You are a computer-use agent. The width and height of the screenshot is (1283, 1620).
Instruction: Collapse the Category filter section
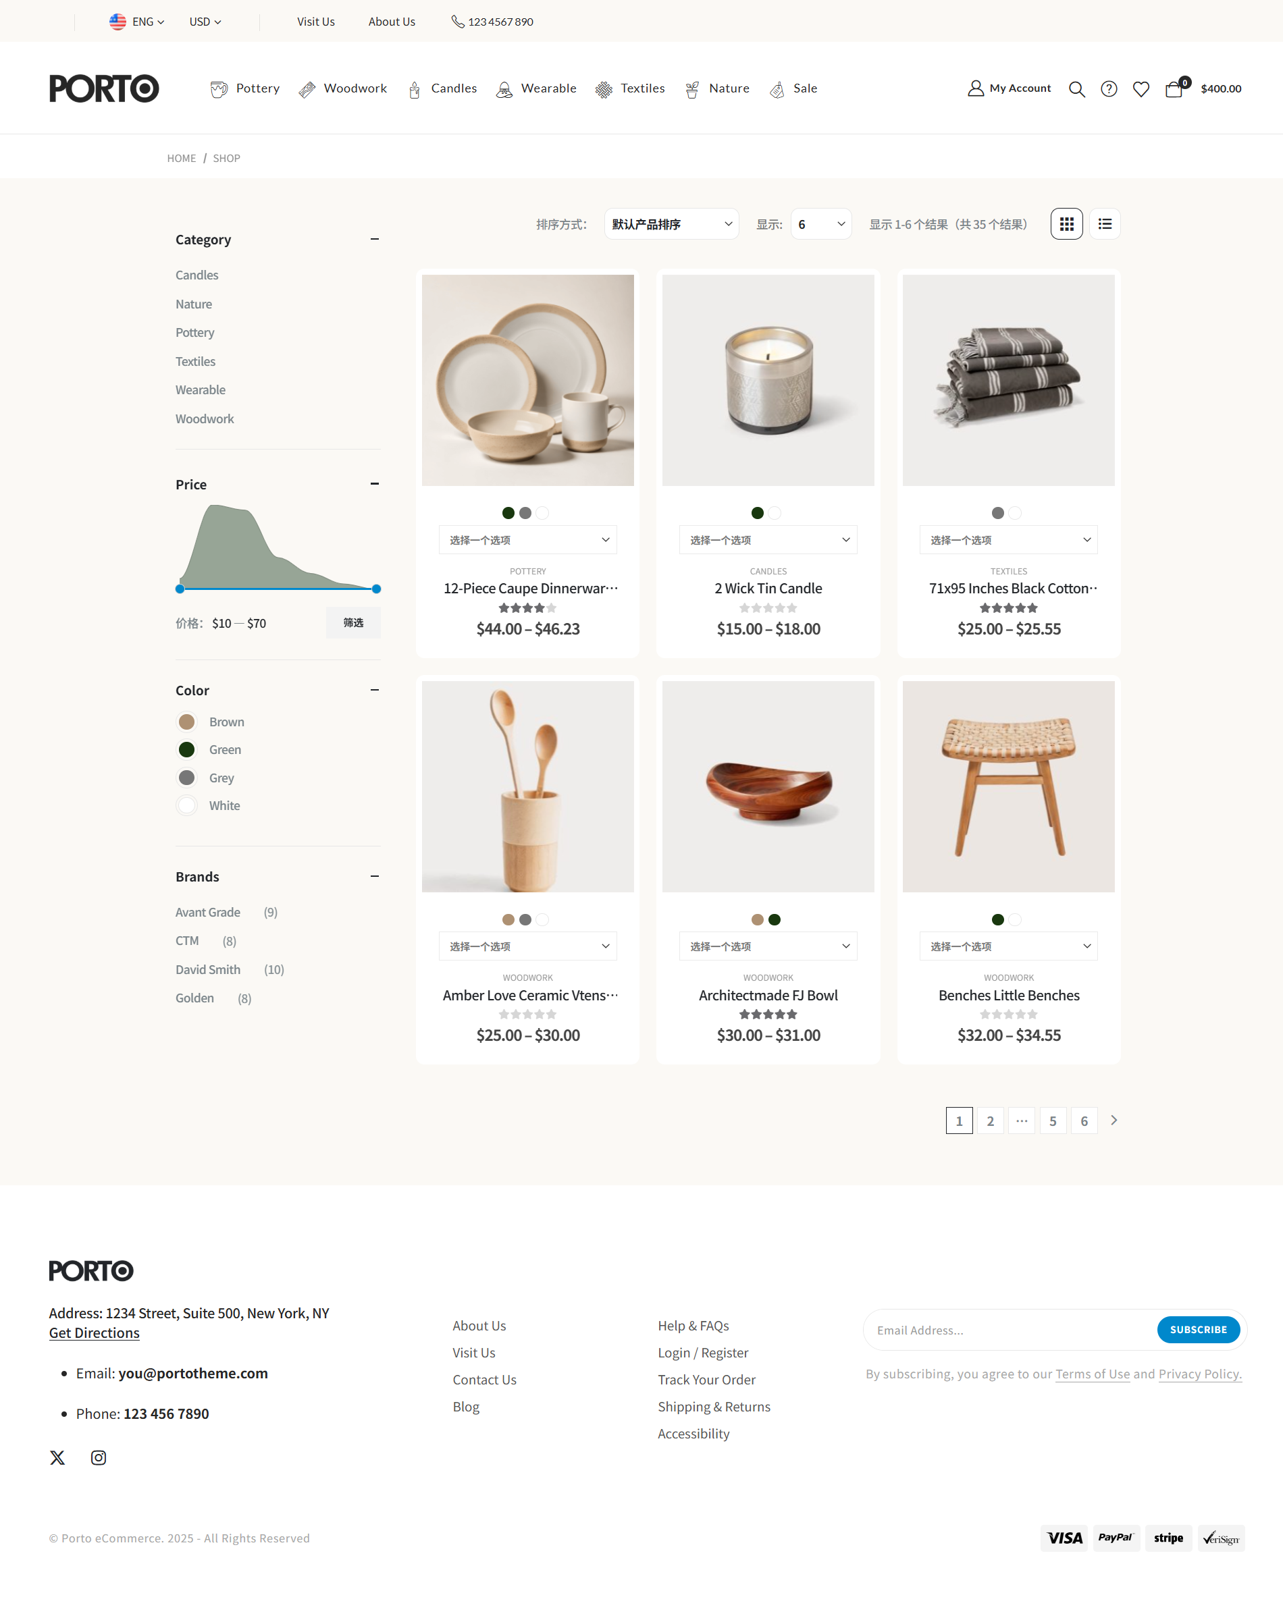coord(374,239)
